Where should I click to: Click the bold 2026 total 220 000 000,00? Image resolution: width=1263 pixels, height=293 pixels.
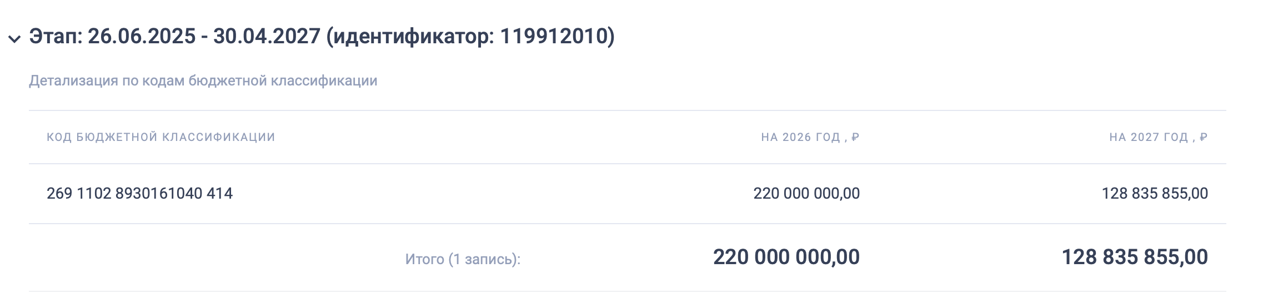tap(786, 257)
